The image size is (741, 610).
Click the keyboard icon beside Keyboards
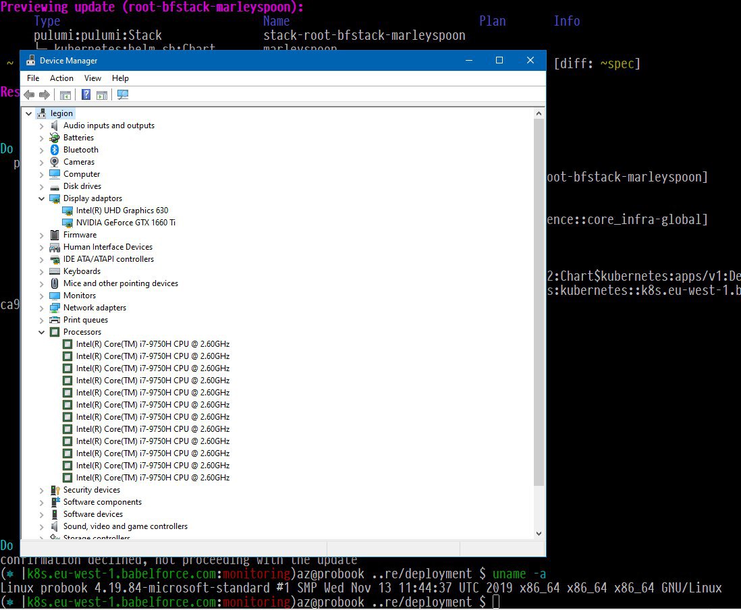55,271
